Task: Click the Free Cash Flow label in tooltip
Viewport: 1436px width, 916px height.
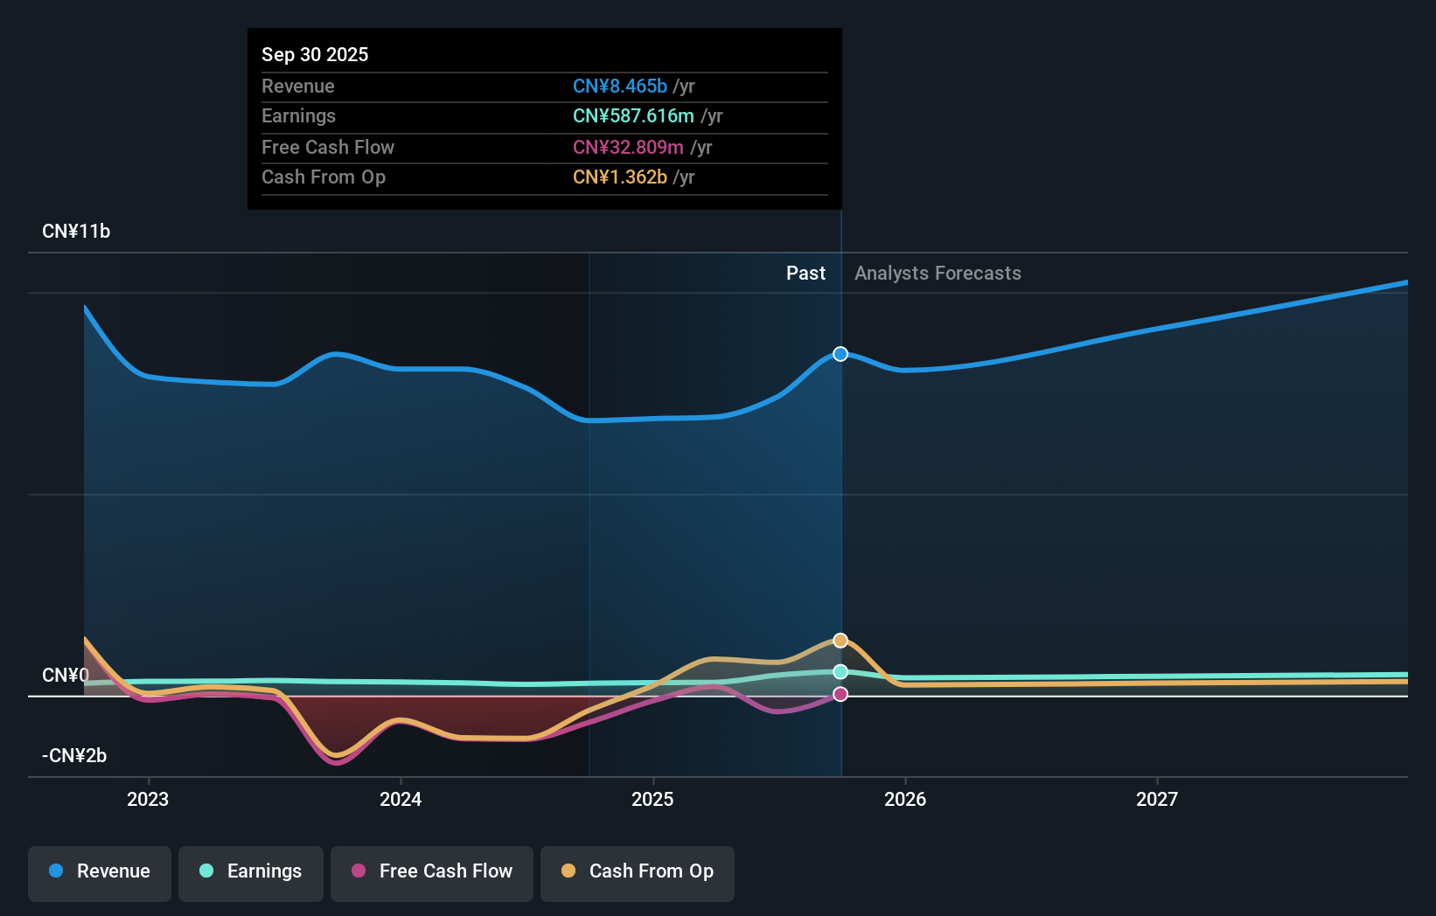Action: [x=328, y=148]
